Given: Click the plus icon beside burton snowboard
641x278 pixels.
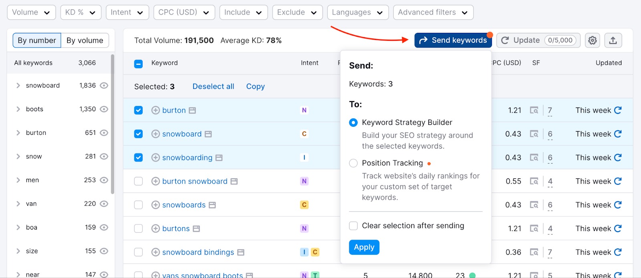Looking at the screenshot, I should [x=155, y=181].
